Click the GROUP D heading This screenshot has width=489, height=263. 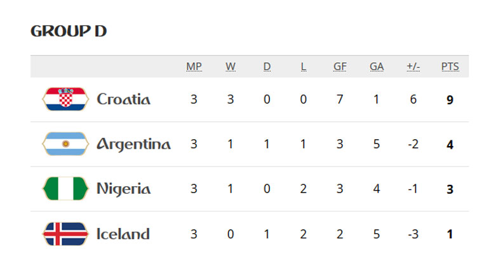tap(69, 32)
